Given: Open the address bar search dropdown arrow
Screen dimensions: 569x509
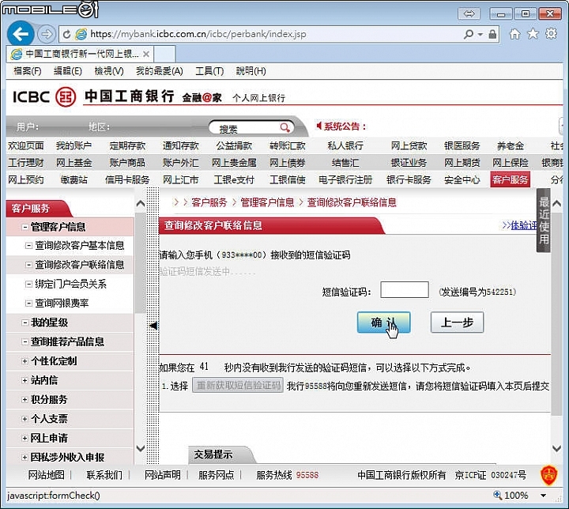Looking at the screenshot, I should point(480,35).
